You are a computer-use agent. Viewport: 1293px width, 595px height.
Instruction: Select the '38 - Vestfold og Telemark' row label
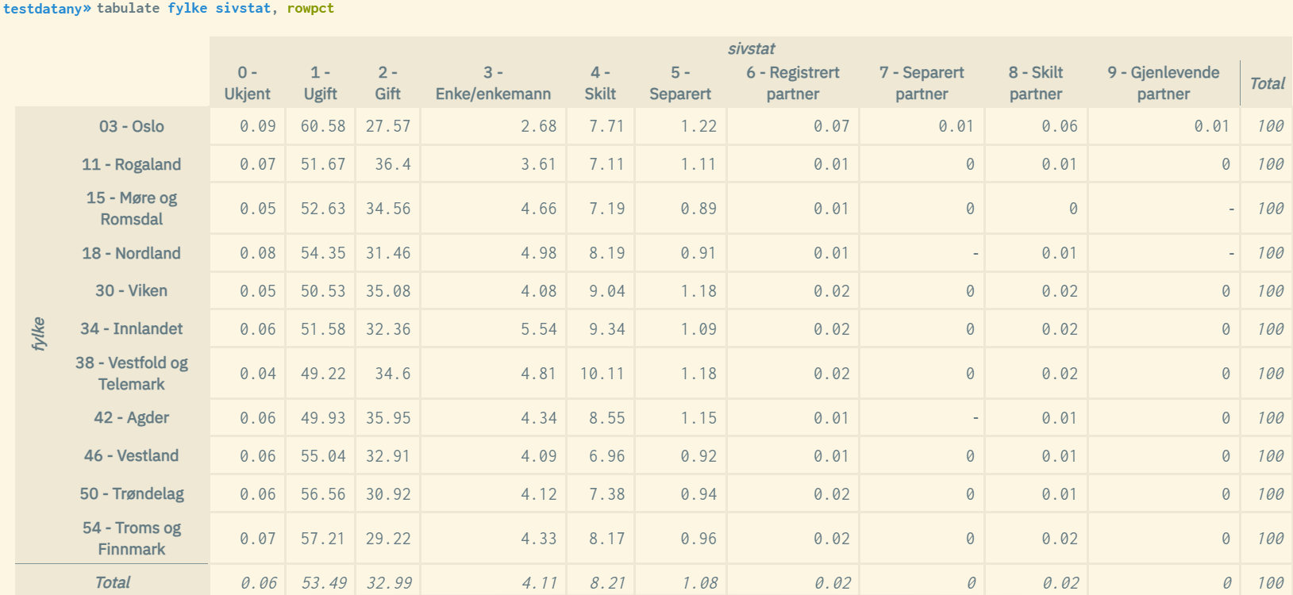click(132, 374)
